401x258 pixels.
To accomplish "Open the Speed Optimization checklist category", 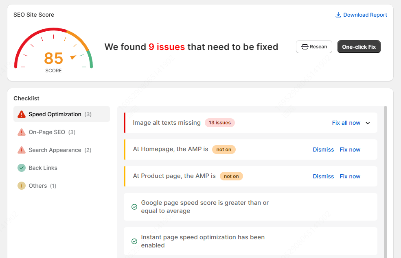I will [x=61, y=114].
